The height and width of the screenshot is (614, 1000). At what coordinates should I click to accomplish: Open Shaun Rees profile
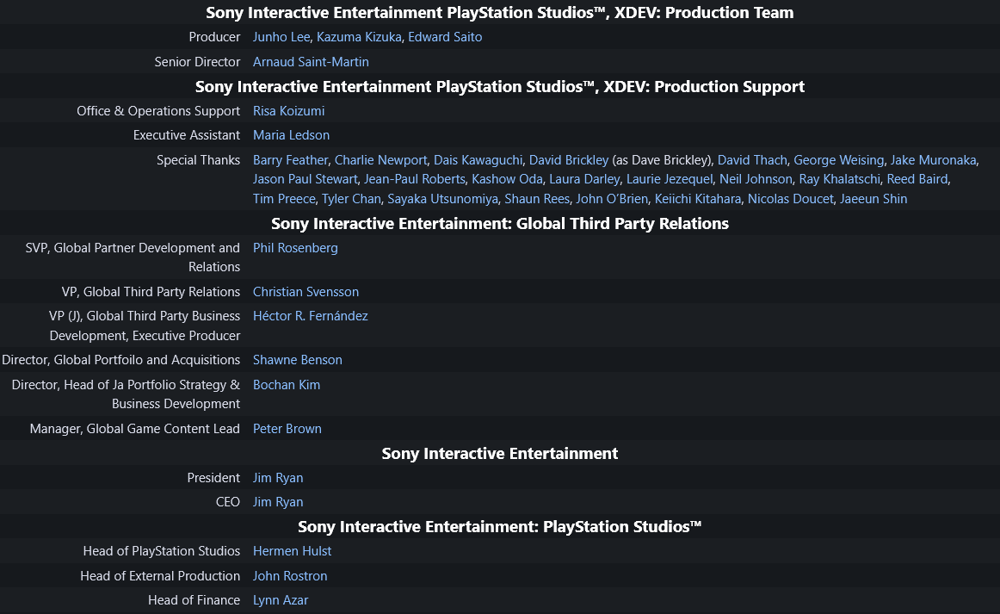point(537,199)
